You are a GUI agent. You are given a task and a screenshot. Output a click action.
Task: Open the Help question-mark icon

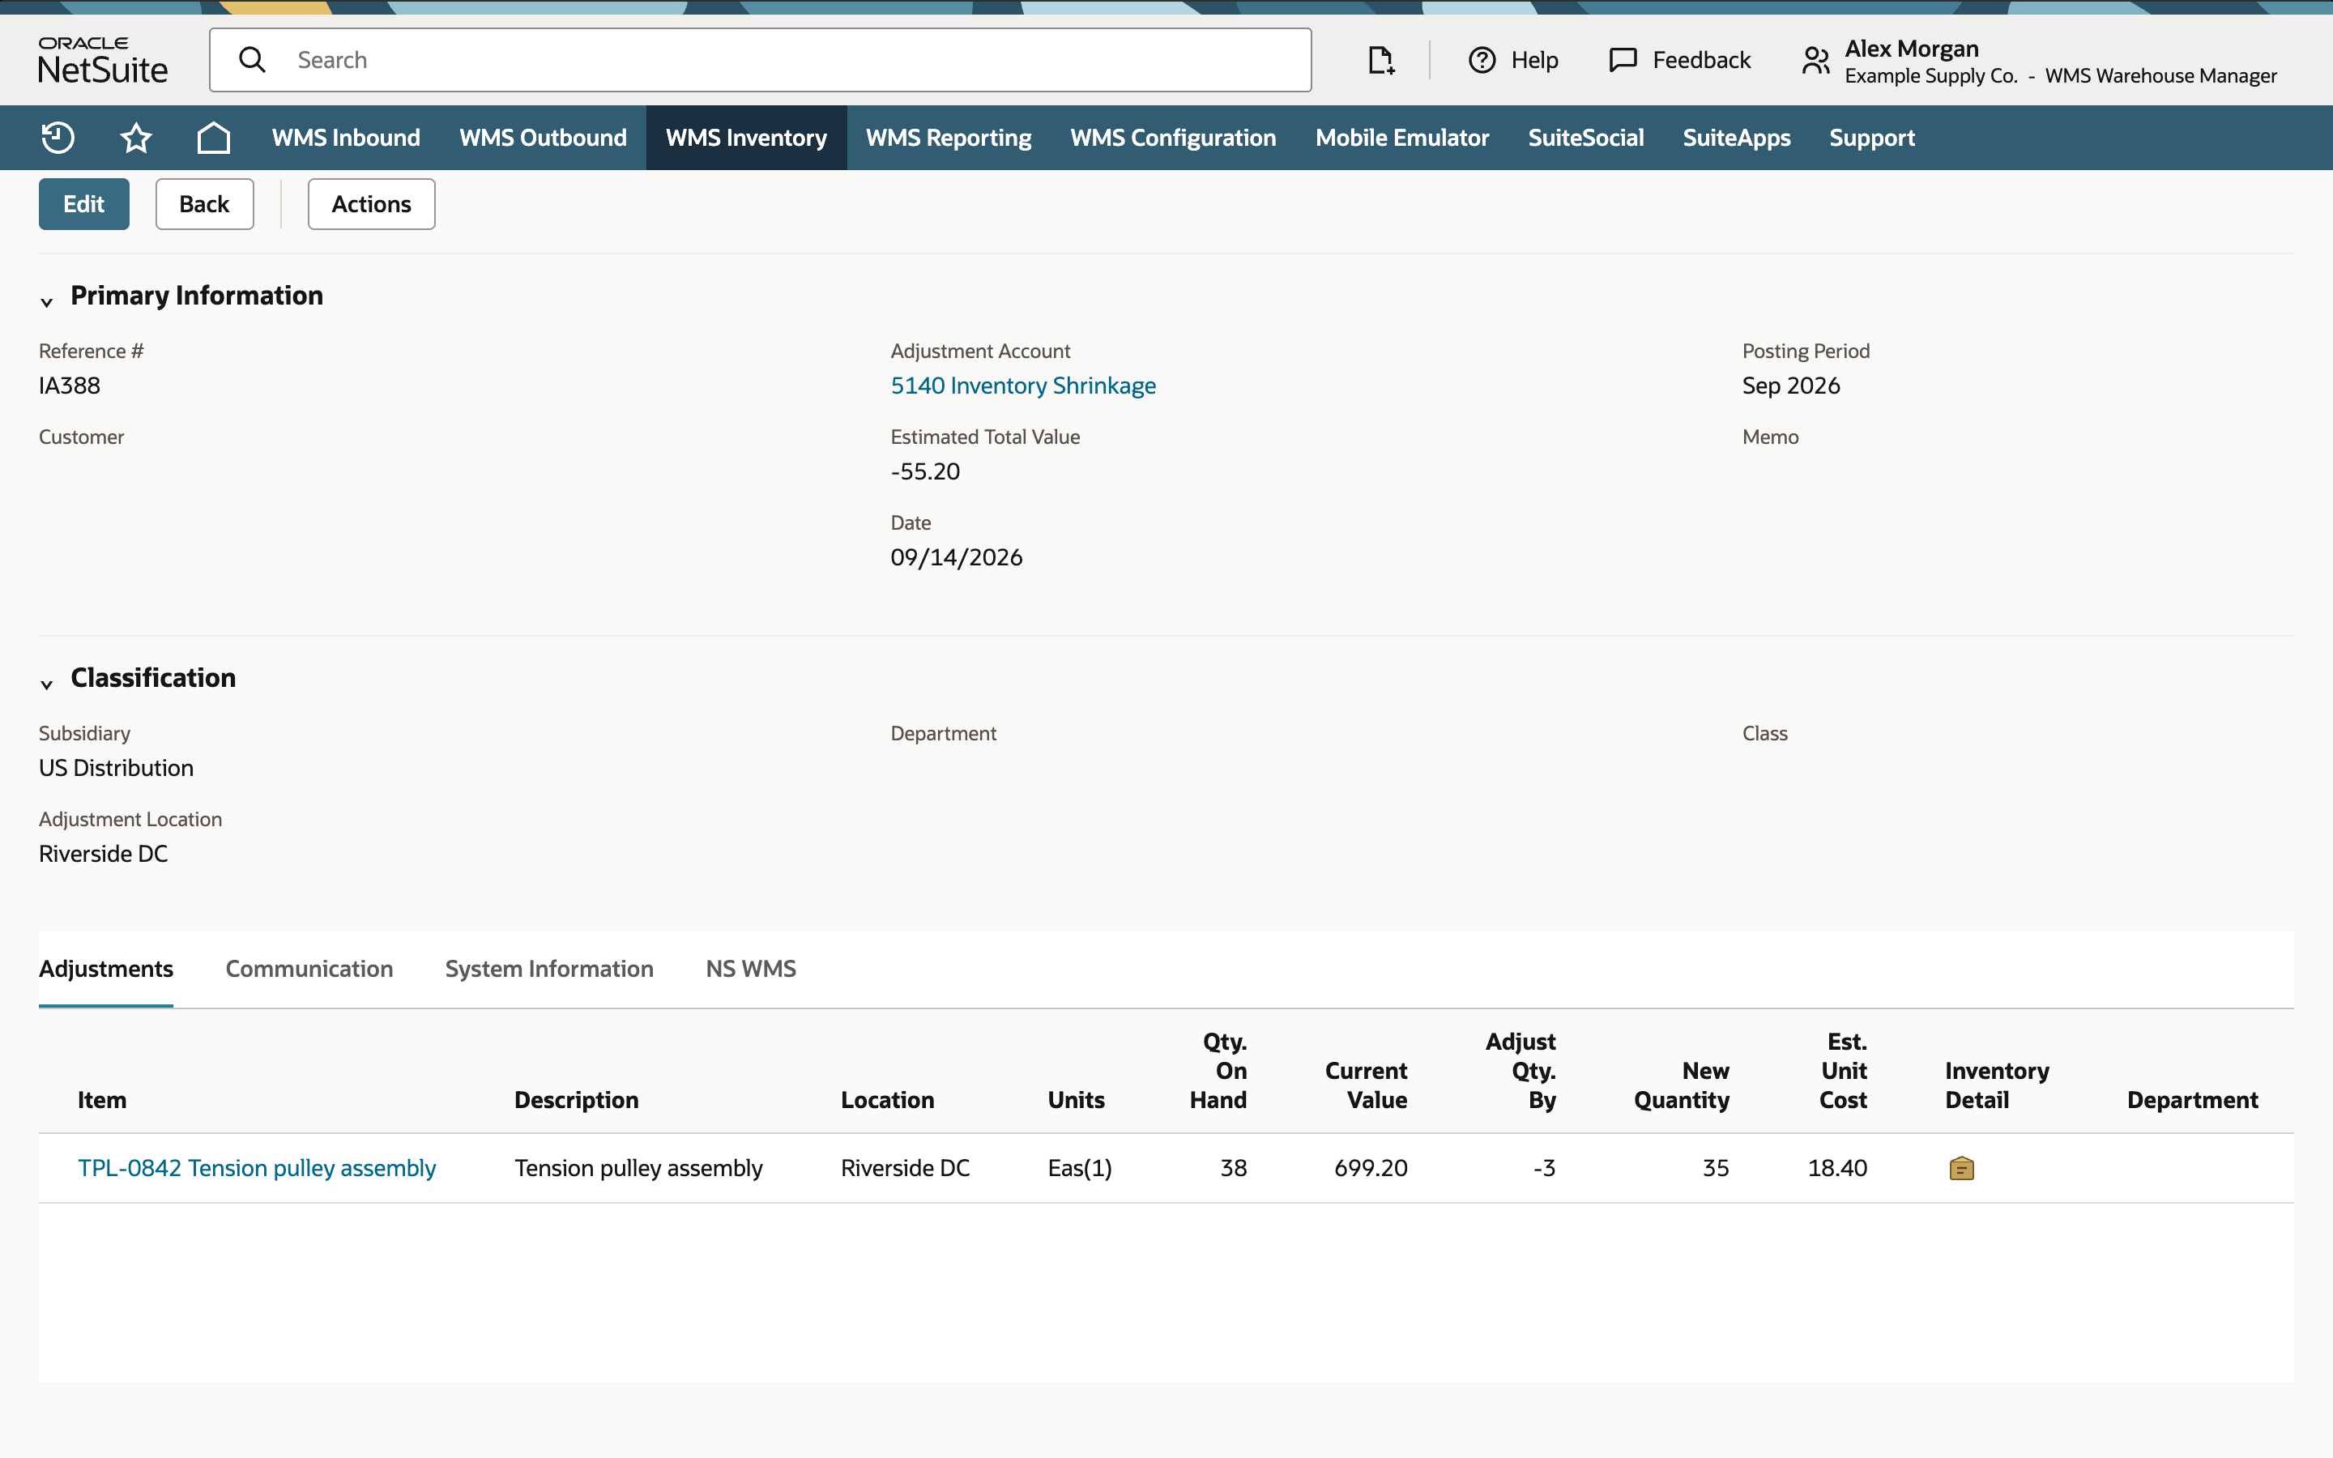1482,60
